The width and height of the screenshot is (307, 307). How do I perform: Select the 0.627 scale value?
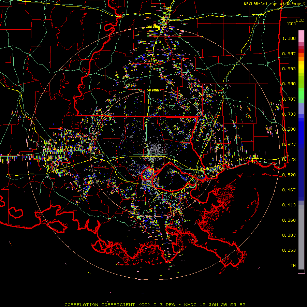pyautogui.click(x=289, y=145)
